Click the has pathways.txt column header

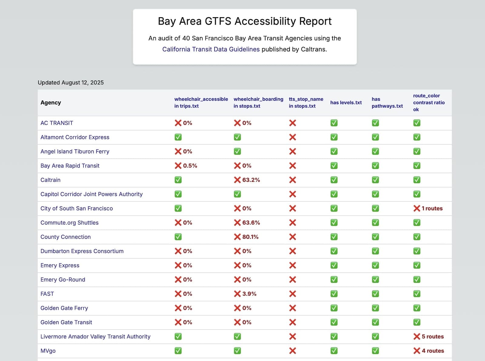[x=387, y=103]
